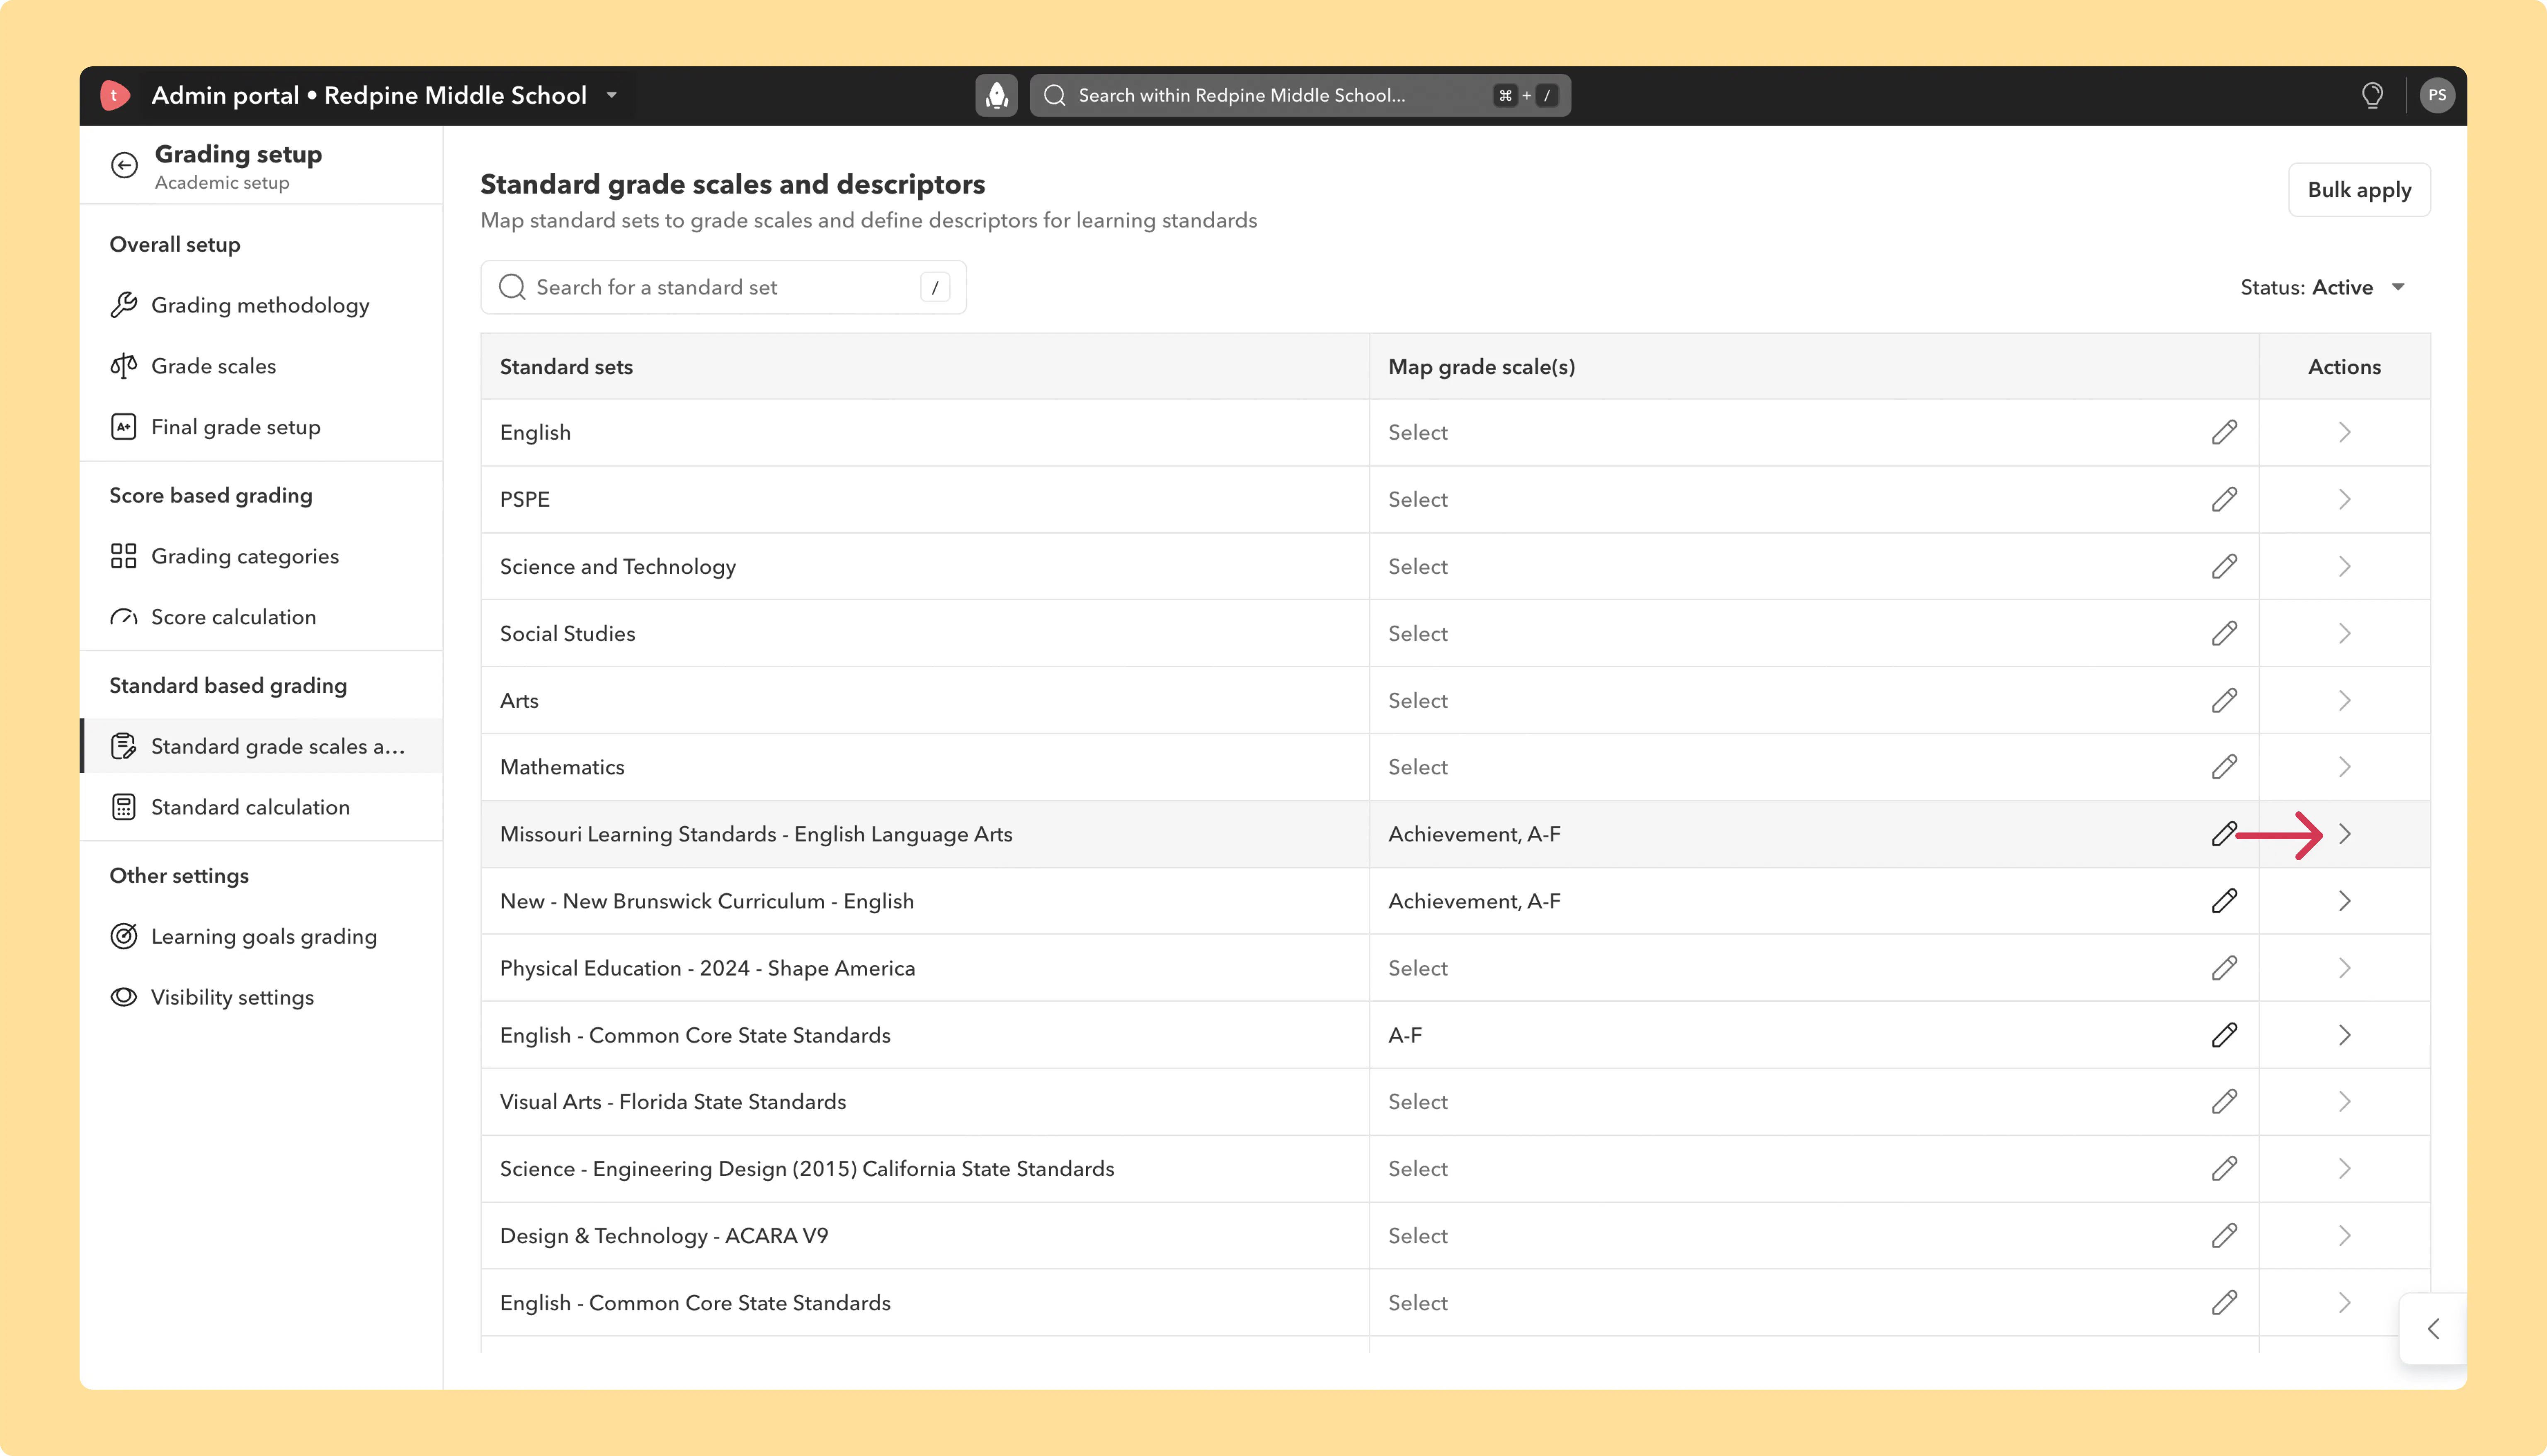Edit grade scale for Design & Technology ACARA

2224,1235
